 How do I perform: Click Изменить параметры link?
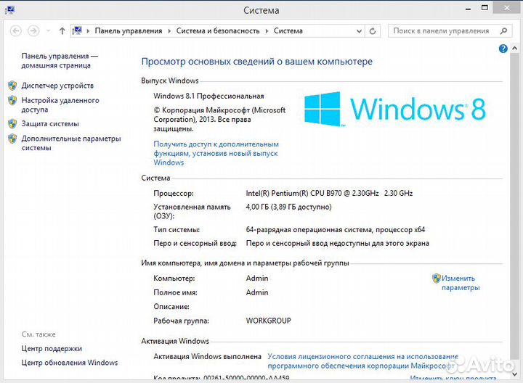[461, 283]
